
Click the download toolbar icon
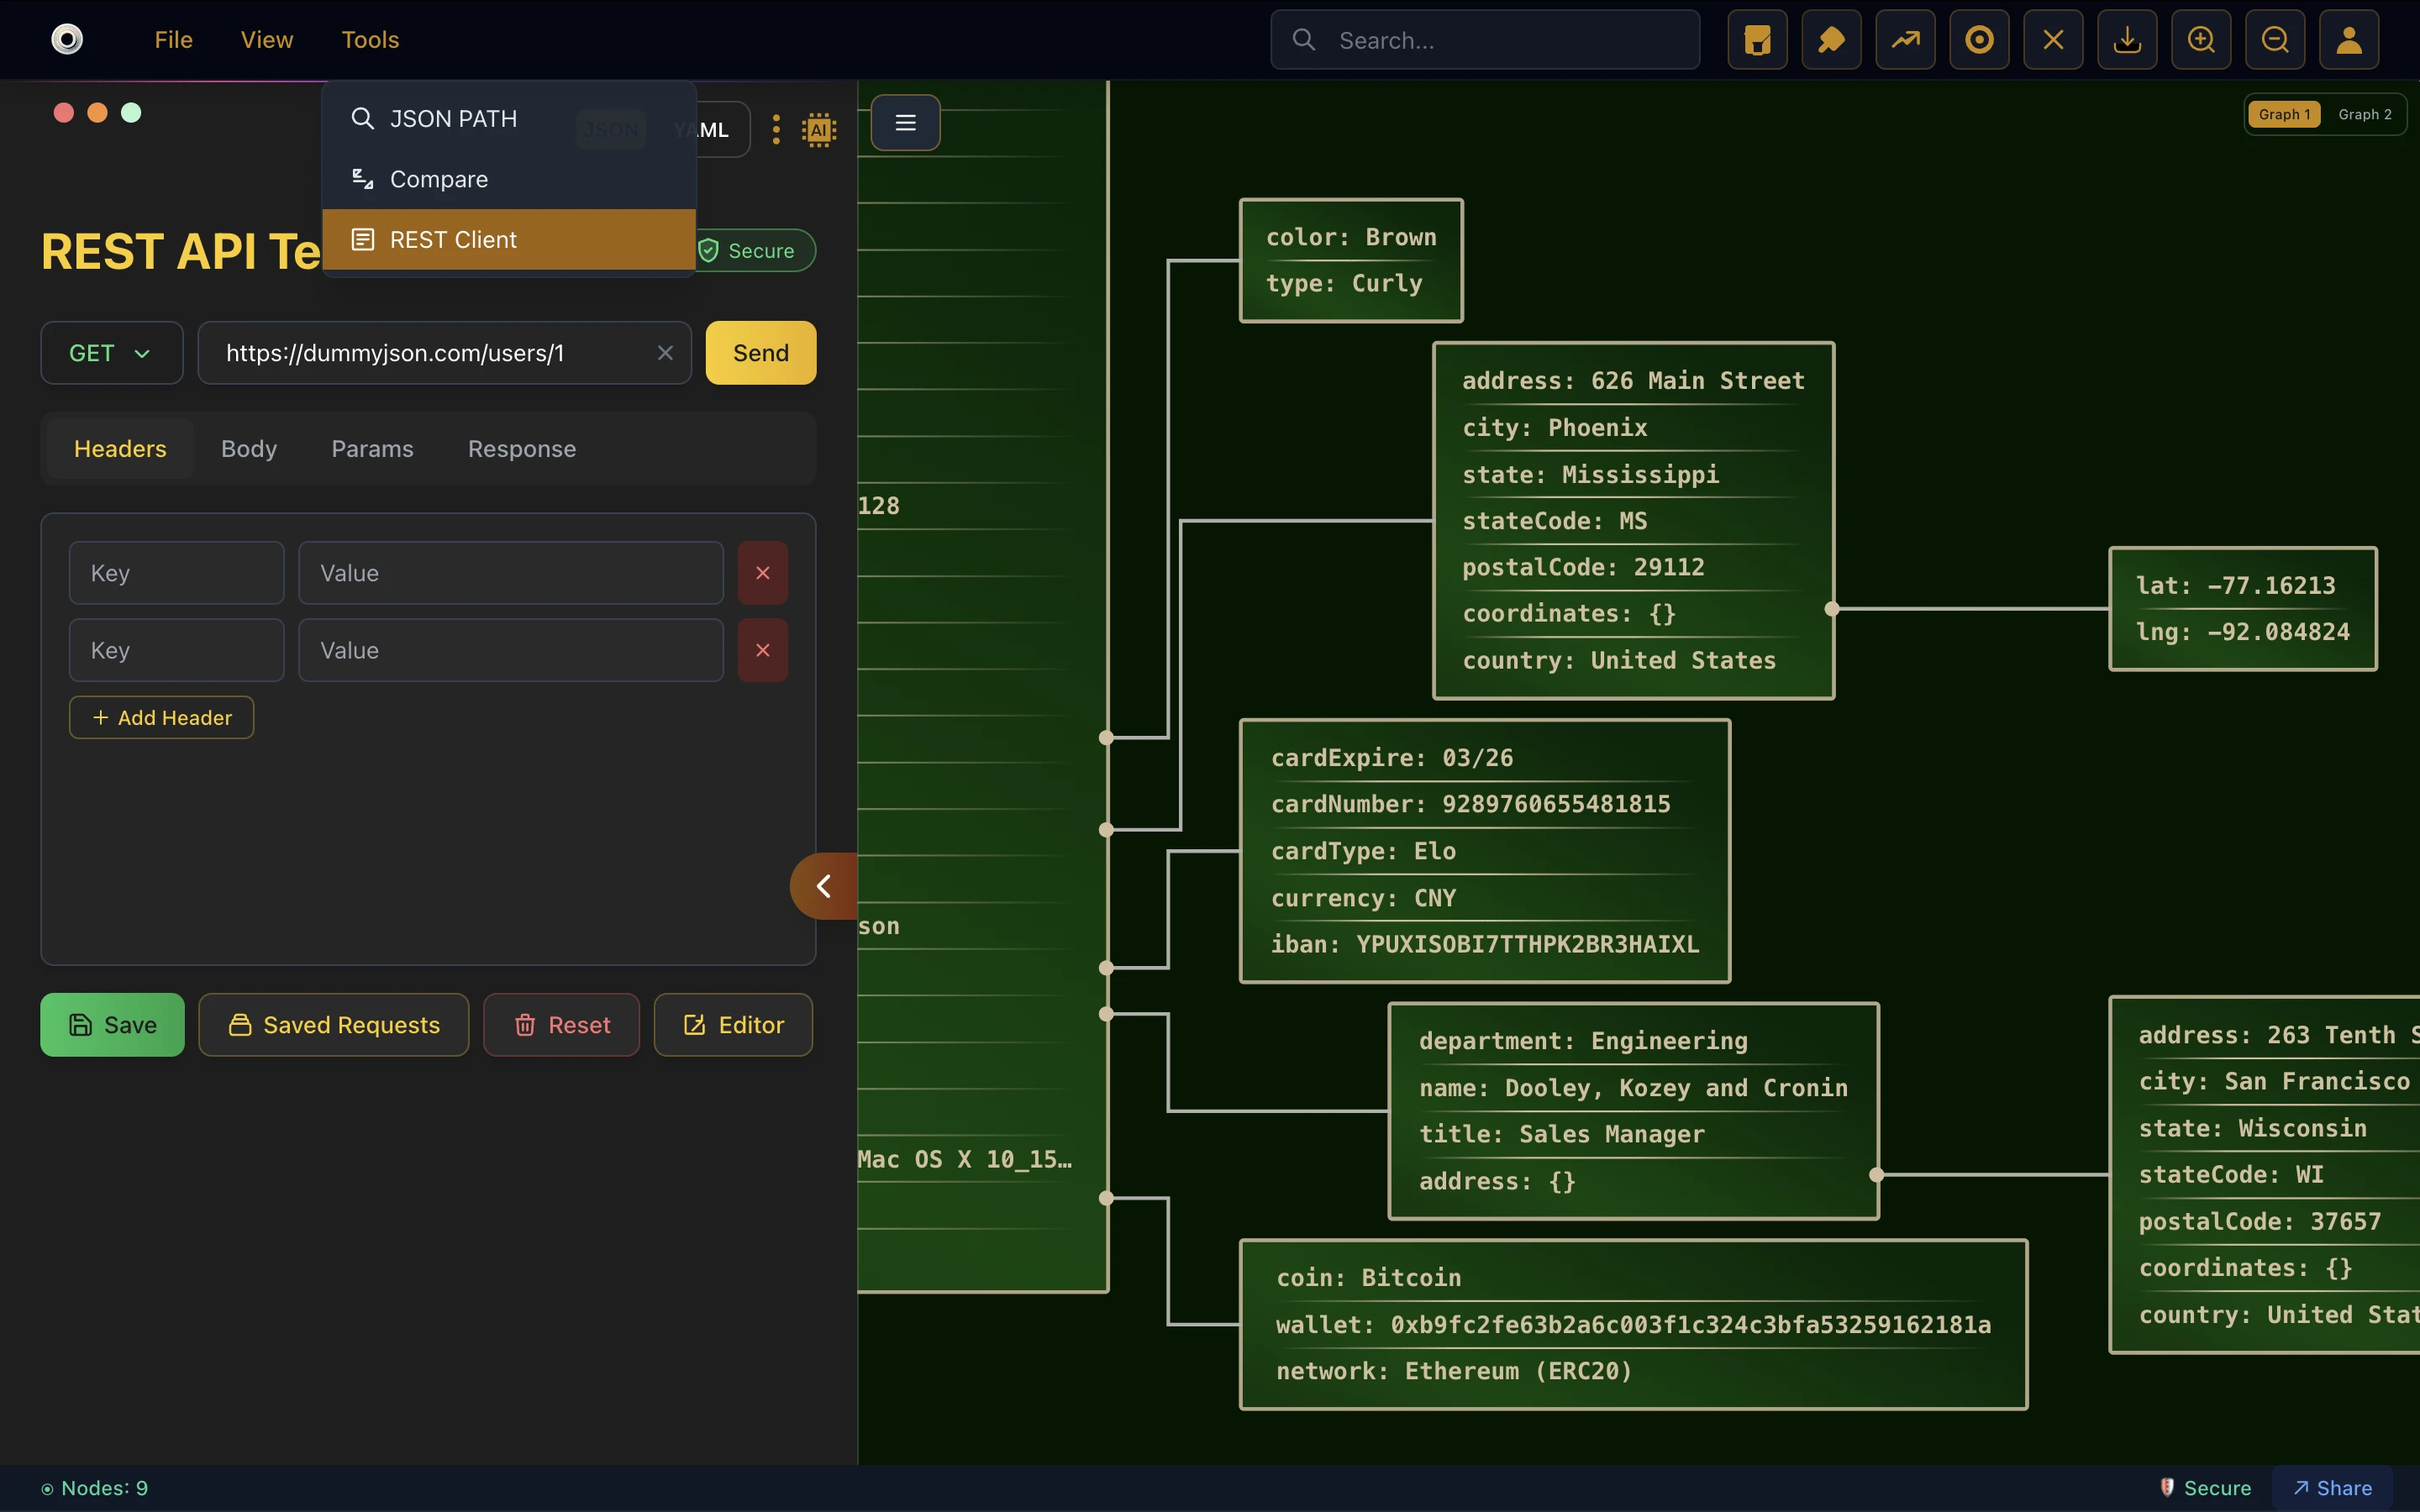(x=2127, y=40)
